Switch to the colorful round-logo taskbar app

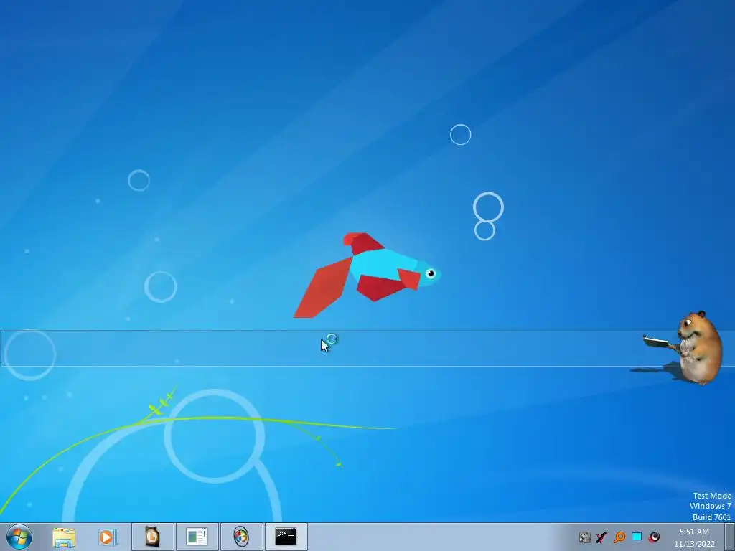click(x=241, y=537)
